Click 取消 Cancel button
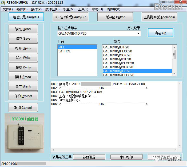 point(23,108)
